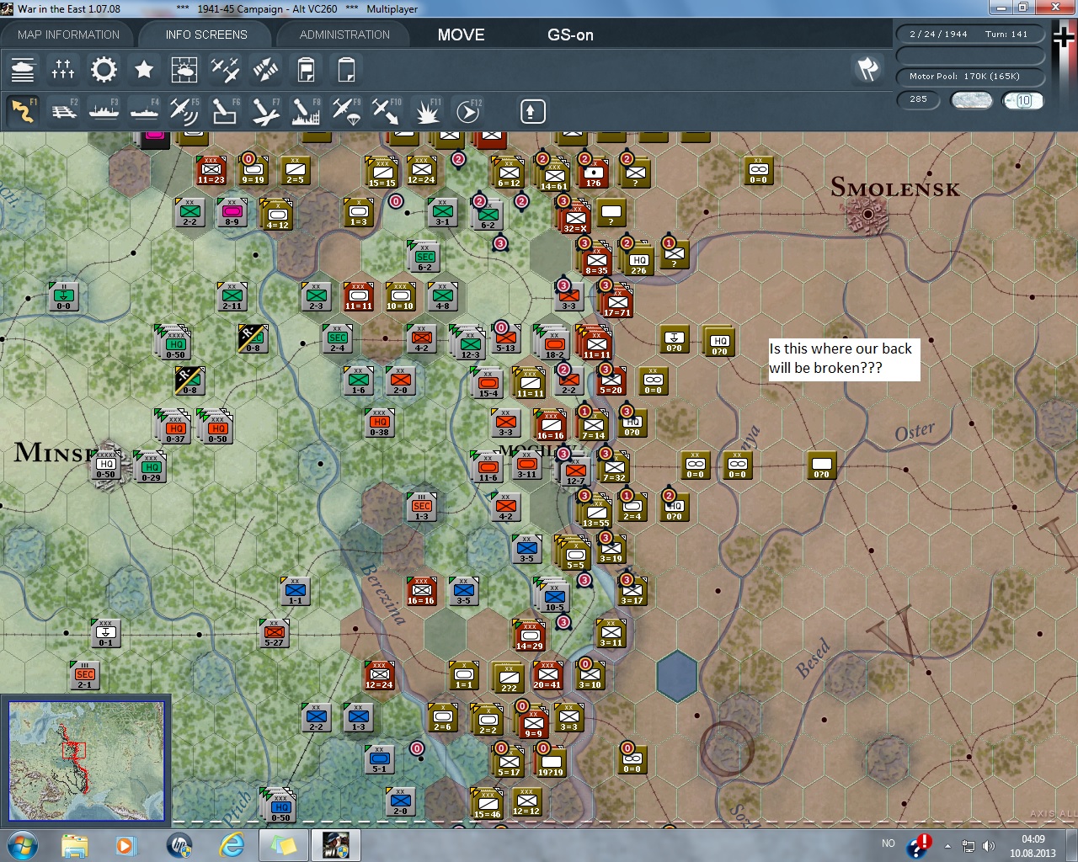Select the F7 bomb airfield mode
This screenshot has height=862, width=1078.
pos(265,111)
